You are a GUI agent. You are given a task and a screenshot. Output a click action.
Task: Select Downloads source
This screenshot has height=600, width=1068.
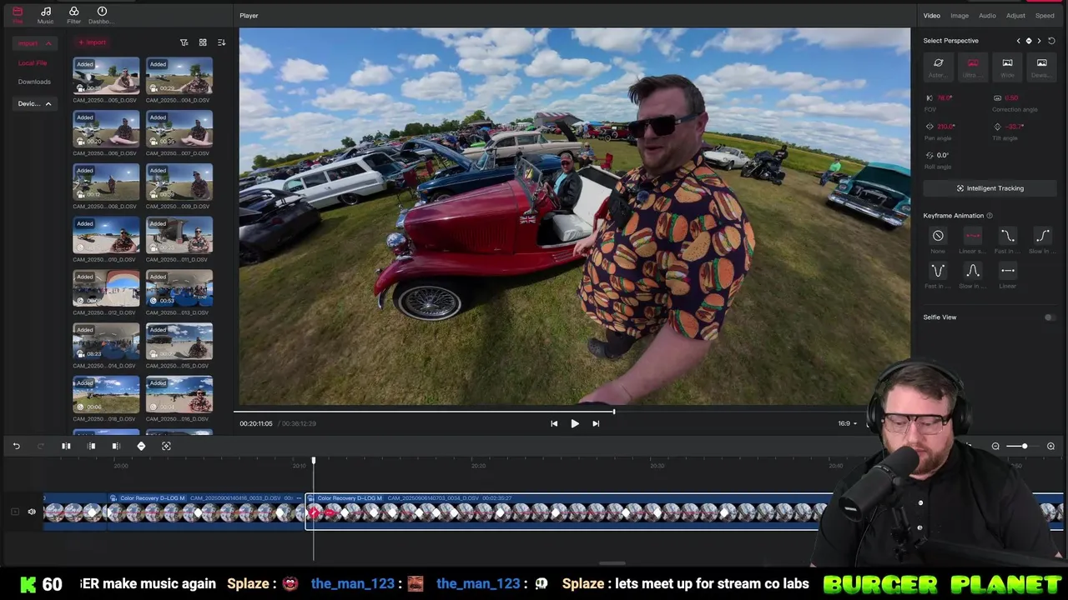(34, 82)
